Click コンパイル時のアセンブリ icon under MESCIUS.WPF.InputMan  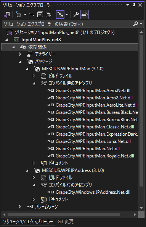pos(44,83)
